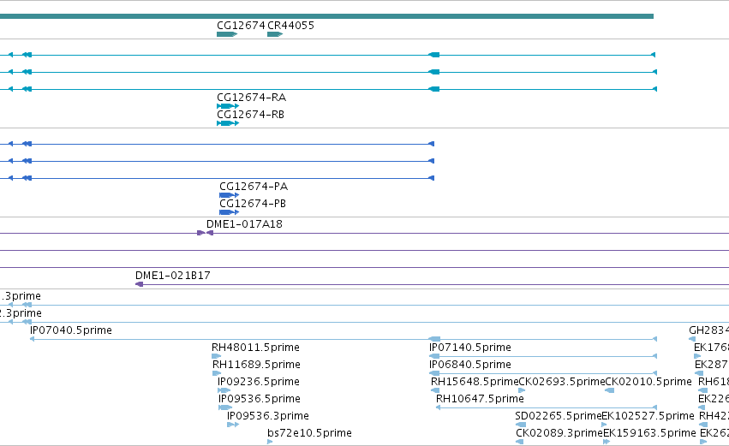729x446 pixels.
Task: Click the RH11689.5prime label
Action: [x=256, y=365]
